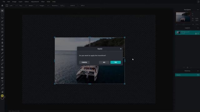Open the Adjustment menu
Image resolution: width=200 pixels, height=112 pixels.
click(35, 2)
